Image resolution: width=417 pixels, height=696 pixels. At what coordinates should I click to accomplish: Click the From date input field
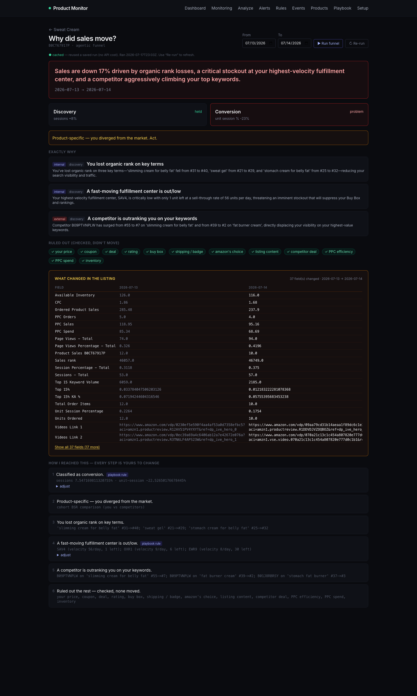click(259, 43)
